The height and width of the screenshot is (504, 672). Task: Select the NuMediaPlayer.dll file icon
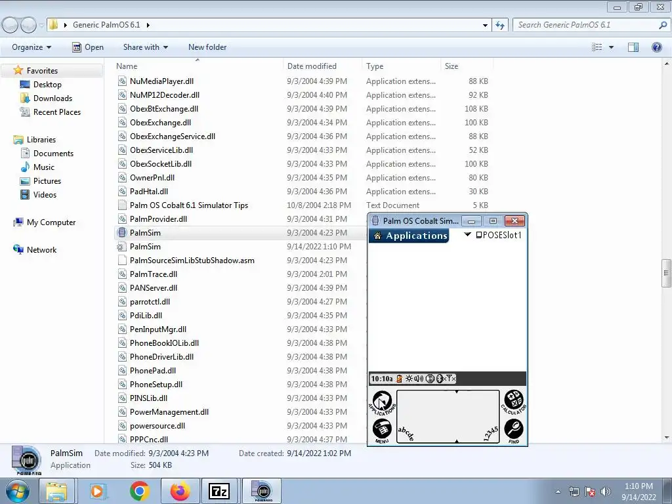tap(122, 81)
